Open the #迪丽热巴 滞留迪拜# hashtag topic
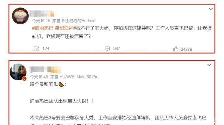 [54, 28]
